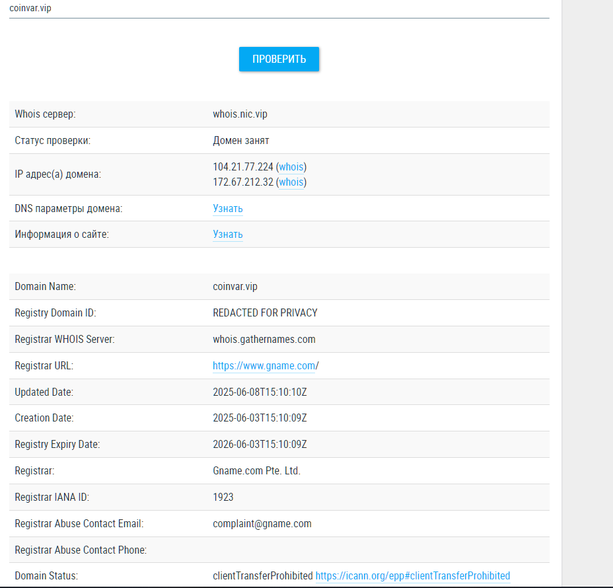Click the Registry Expiry Date: label
613x588 pixels.
point(57,445)
